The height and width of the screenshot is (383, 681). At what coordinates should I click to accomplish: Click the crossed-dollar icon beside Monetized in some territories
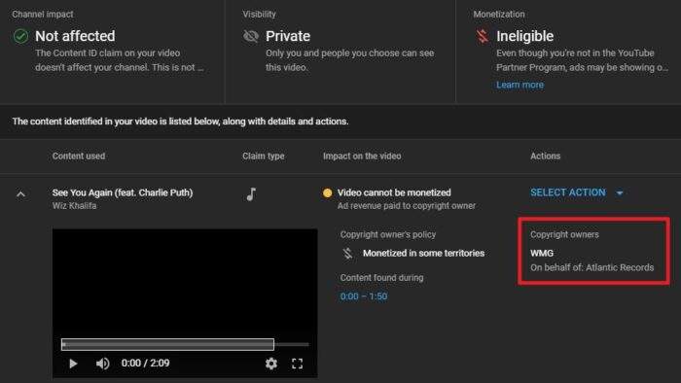tap(348, 254)
